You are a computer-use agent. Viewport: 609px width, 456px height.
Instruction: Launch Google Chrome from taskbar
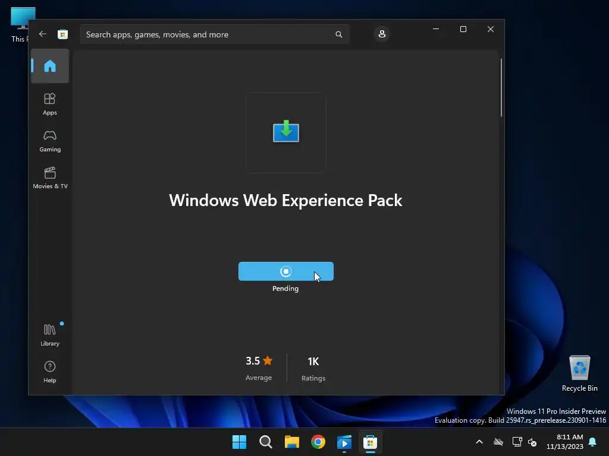click(x=318, y=442)
